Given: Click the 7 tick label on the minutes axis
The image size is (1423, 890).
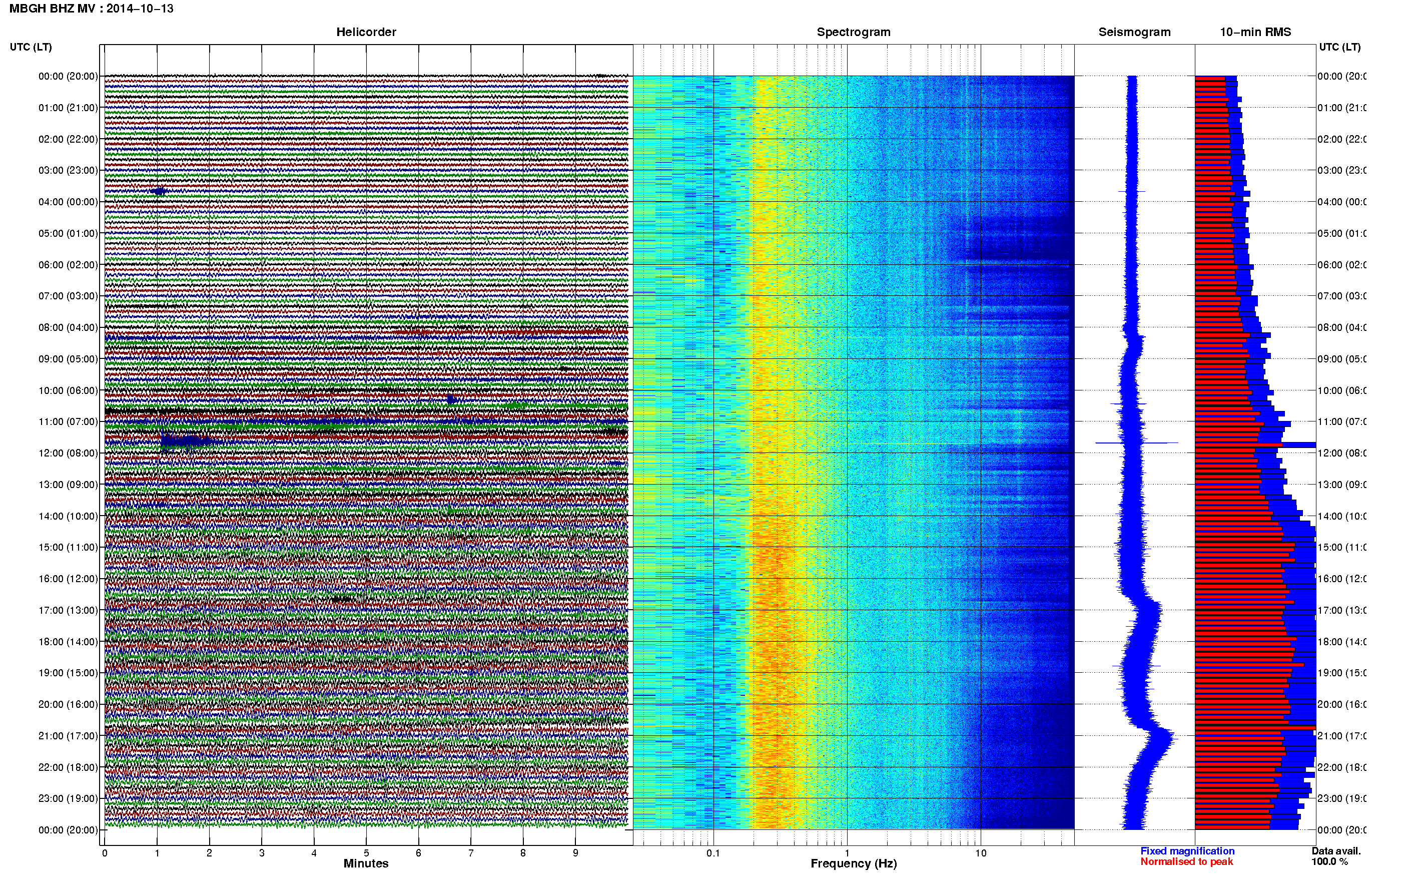Looking at the screenshot, I should (x=471, y=853).
